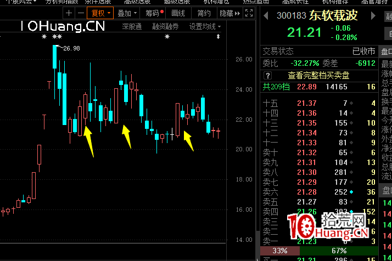The height and width of the screenshot is (261, 392).
Task: Click the 20.00 price axis label
Action: point(244,149)
